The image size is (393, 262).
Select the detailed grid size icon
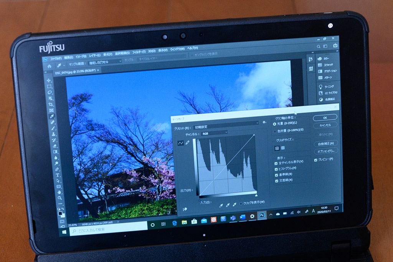283,148
